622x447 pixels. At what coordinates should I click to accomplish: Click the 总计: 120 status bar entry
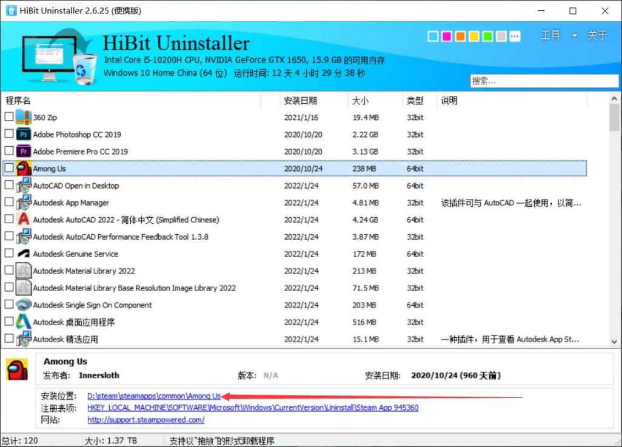pyautogui.click(x=20, y=441)
